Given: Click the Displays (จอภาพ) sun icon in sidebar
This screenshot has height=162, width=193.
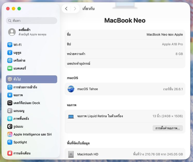Looking at the screenshot, I should [x=10, y=95].
